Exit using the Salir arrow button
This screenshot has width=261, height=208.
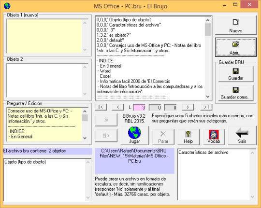click(242, 135)
